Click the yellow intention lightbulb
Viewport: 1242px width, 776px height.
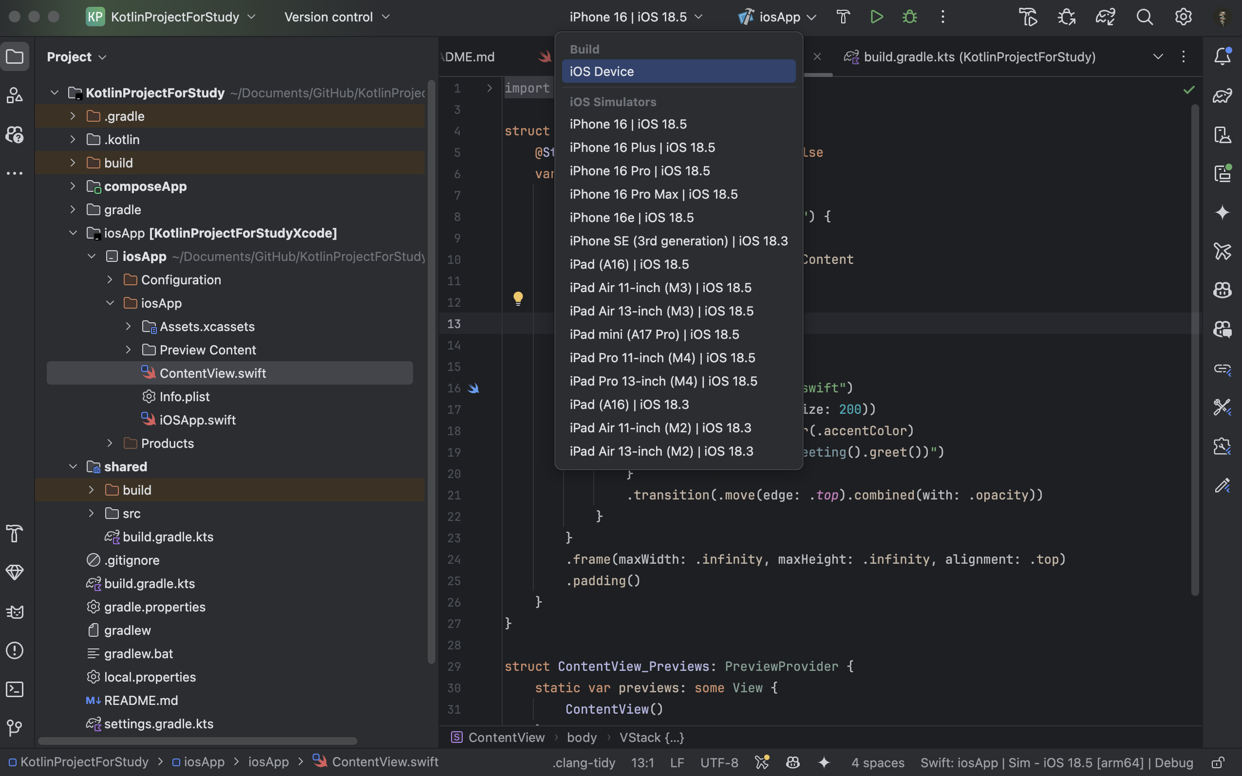(x=518, y=298)
